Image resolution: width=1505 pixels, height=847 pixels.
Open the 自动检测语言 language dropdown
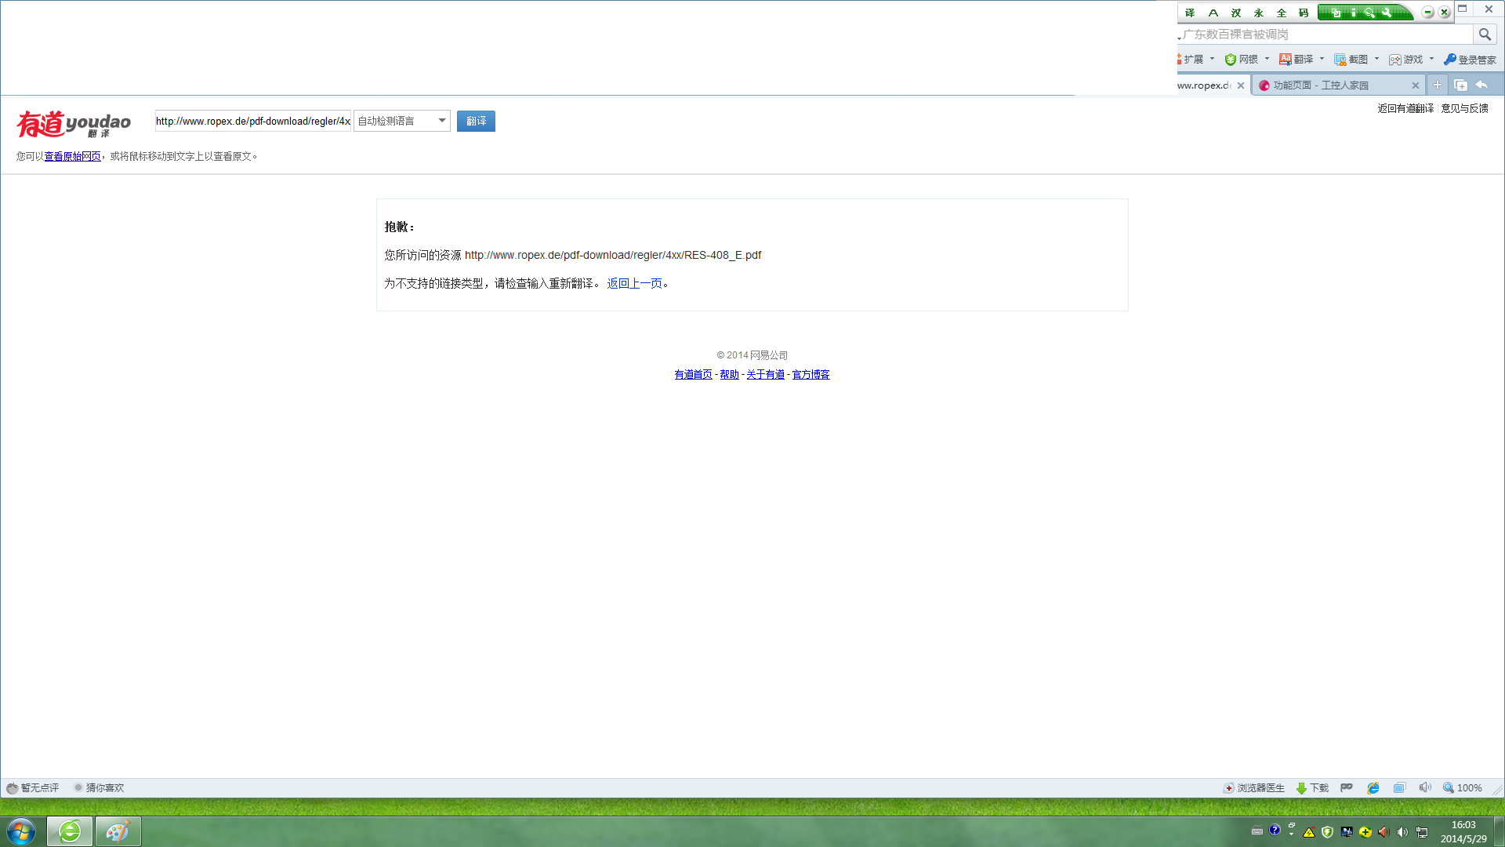401,121
